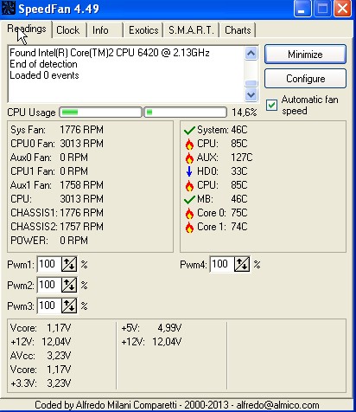Switch to the Exotics tab
The width and height of the screenshot is (356, 412).
[x=143, y=30]
